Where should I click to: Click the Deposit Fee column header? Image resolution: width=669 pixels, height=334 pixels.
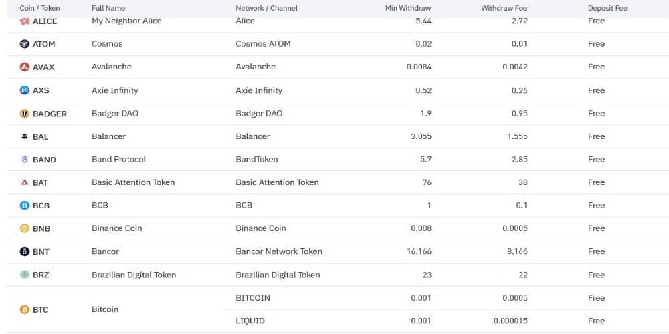point(607,8)
